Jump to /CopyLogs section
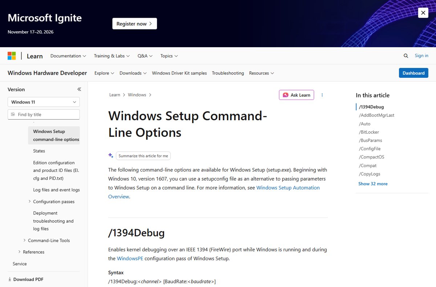 pos(370,174)
